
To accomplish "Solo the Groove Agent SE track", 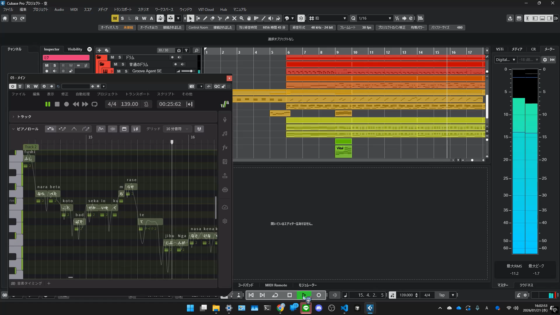I will click(126, 71).
